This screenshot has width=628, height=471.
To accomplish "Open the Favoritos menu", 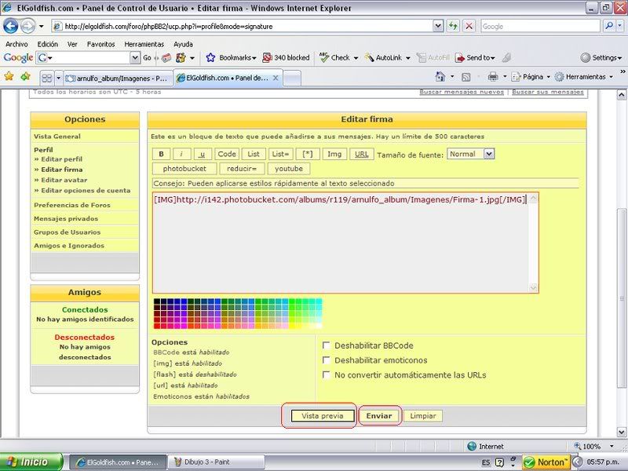I will [101, 44].
